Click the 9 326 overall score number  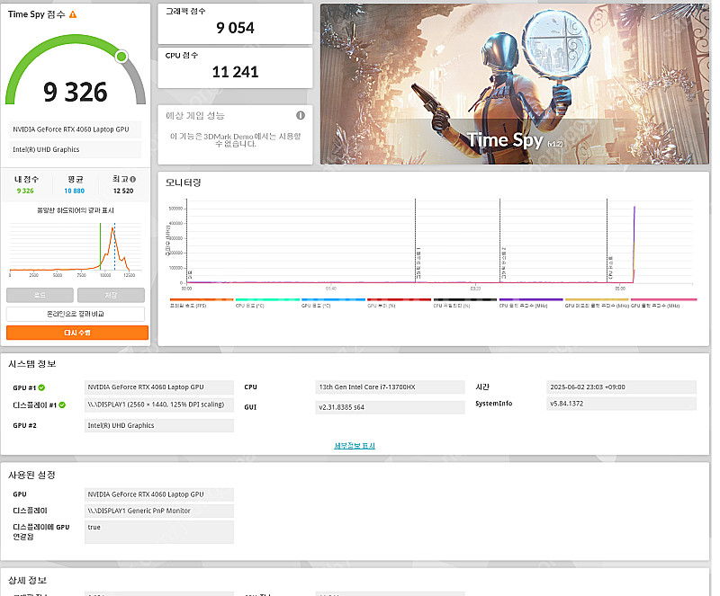pos(76,92)
